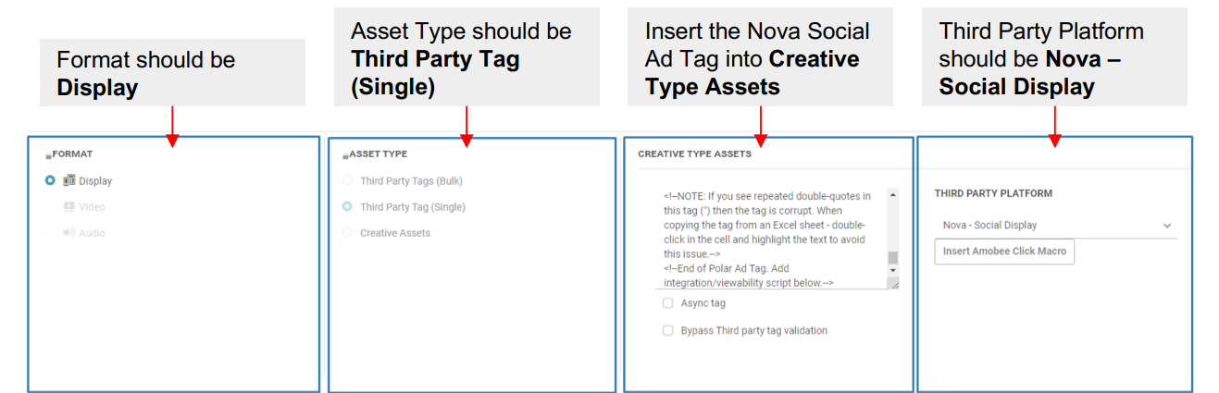Click the Video format icon

[69, 207]
